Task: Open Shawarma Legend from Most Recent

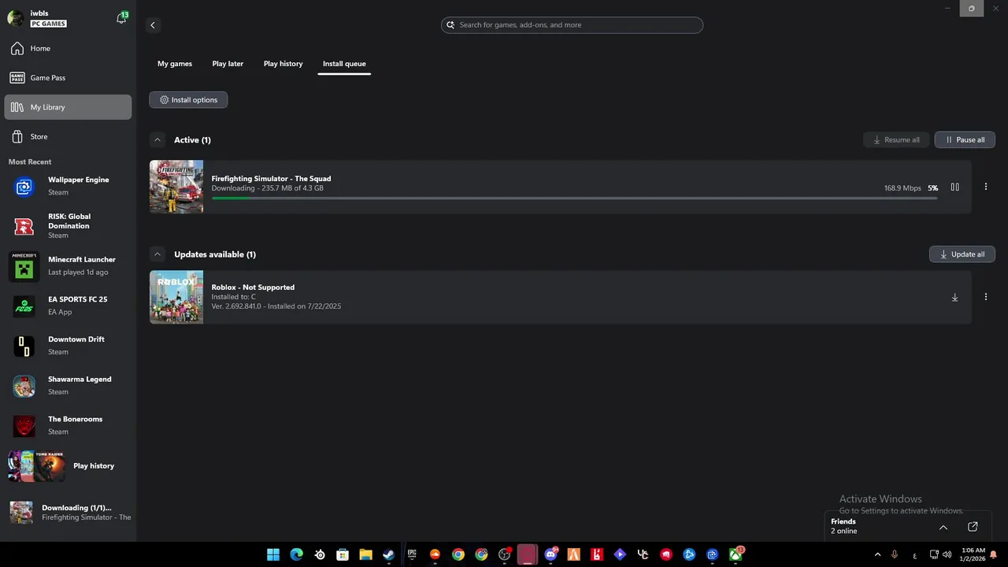Action: click(x=68, y=386)
